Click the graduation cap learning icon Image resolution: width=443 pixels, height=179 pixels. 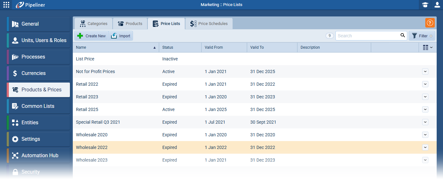[425, 5]
